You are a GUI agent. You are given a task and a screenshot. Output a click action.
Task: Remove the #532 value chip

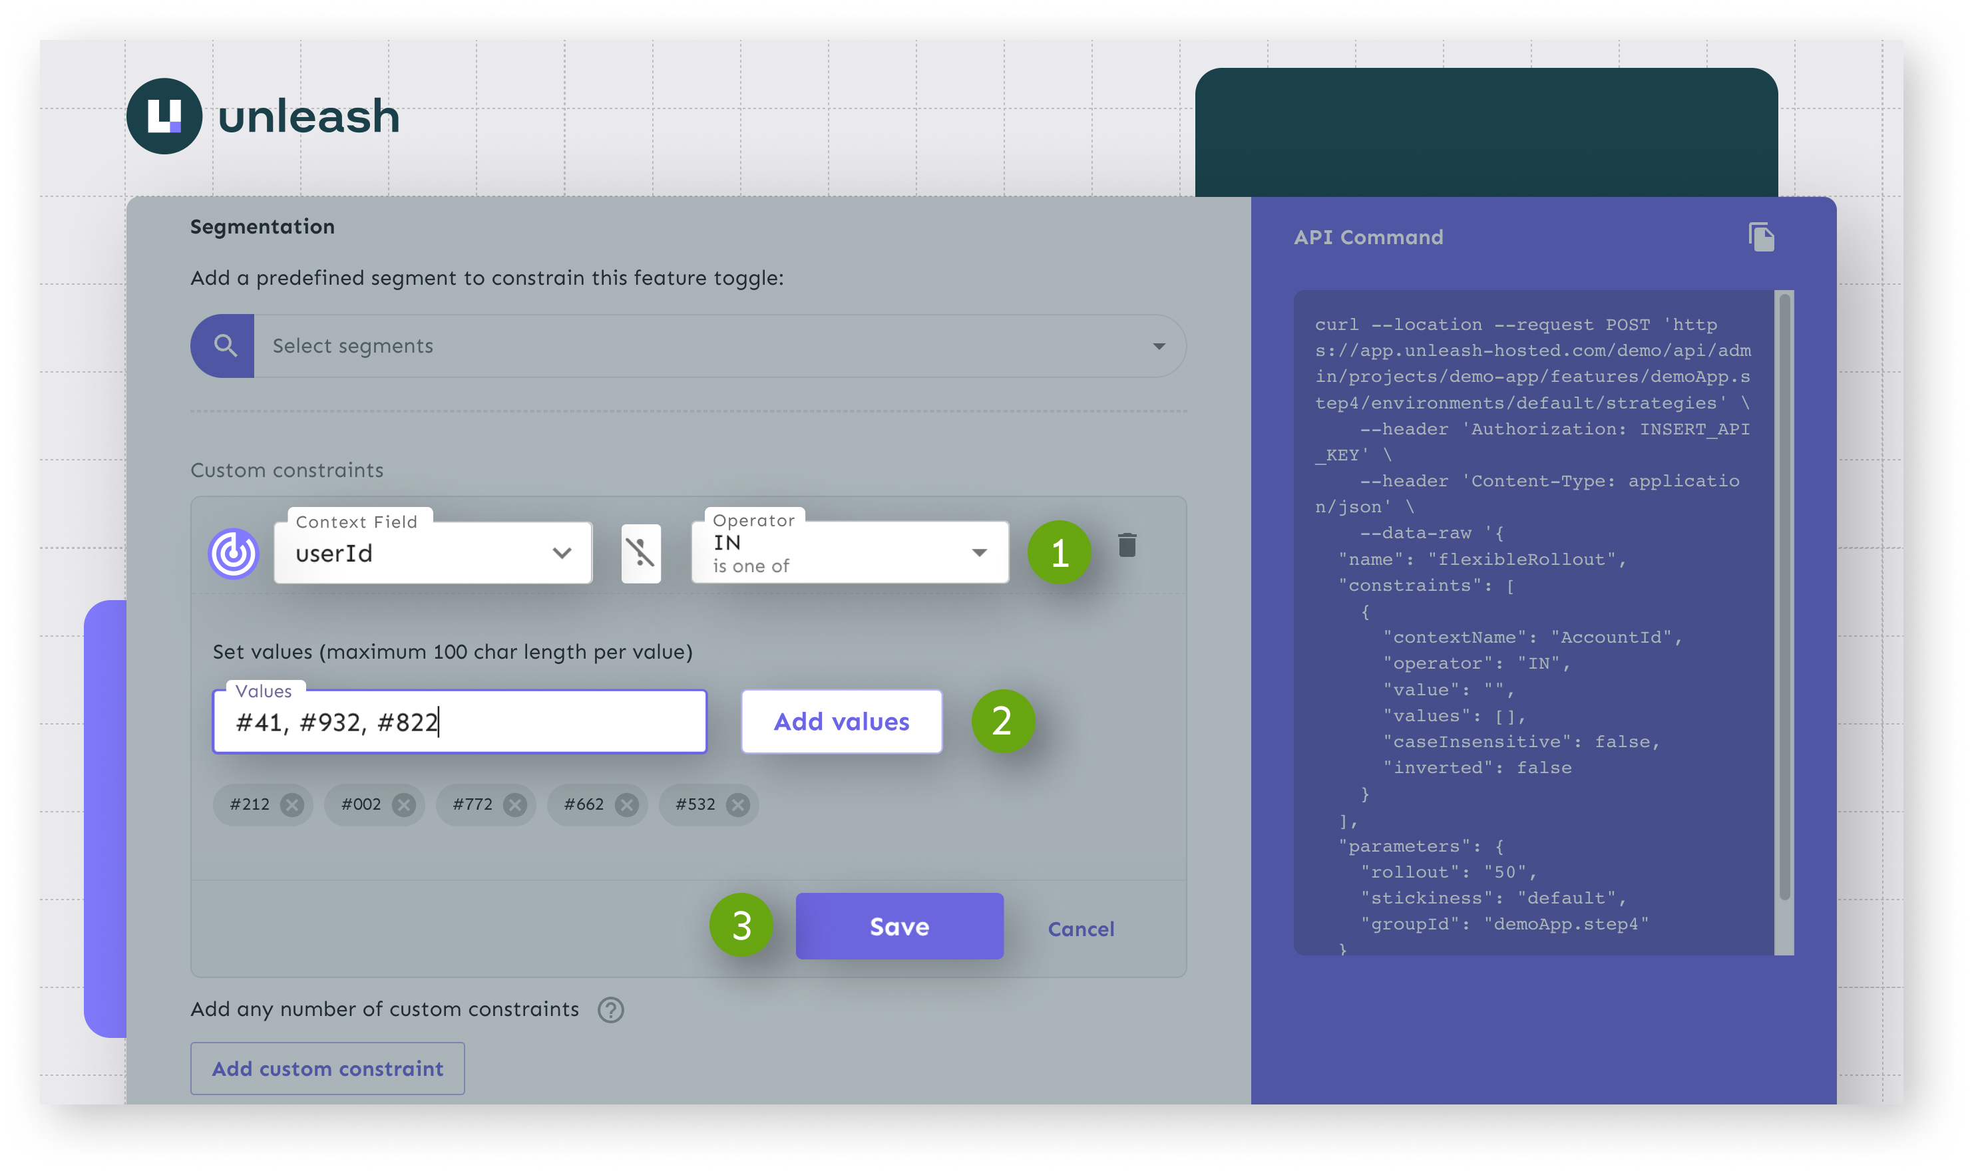click(x=737, y=804)
